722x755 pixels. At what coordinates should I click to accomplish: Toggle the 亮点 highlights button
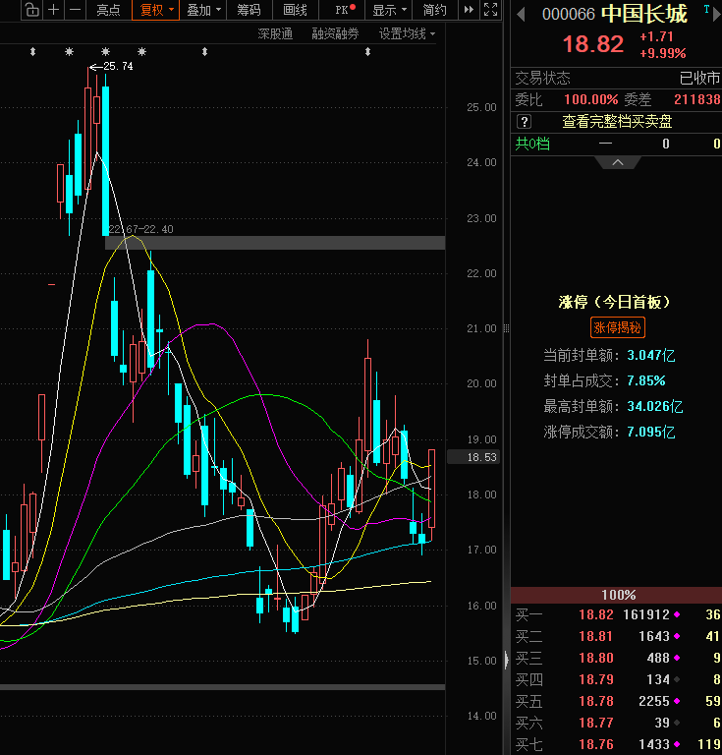tap(108, 10)
